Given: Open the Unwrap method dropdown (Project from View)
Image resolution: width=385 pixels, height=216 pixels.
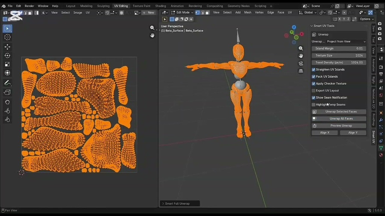Looking at the screenshot, I should click(346, 42).
